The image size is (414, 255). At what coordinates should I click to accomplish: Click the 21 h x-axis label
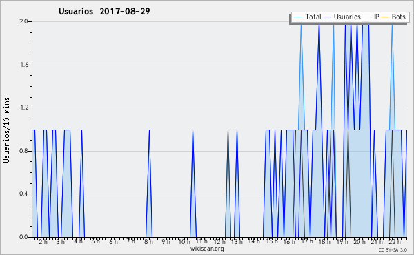tap(377, 242)
